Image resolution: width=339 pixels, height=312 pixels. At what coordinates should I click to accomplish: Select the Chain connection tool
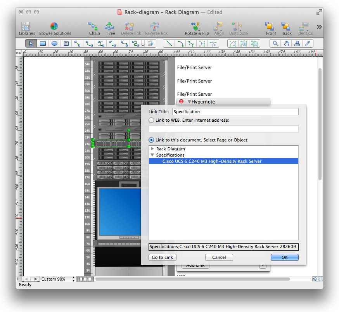[x=94, y=28]
